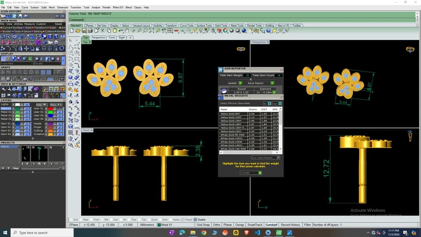Expand the Metal 01 layer options arrow
The image size is (421, 237).
click(13, 109)
